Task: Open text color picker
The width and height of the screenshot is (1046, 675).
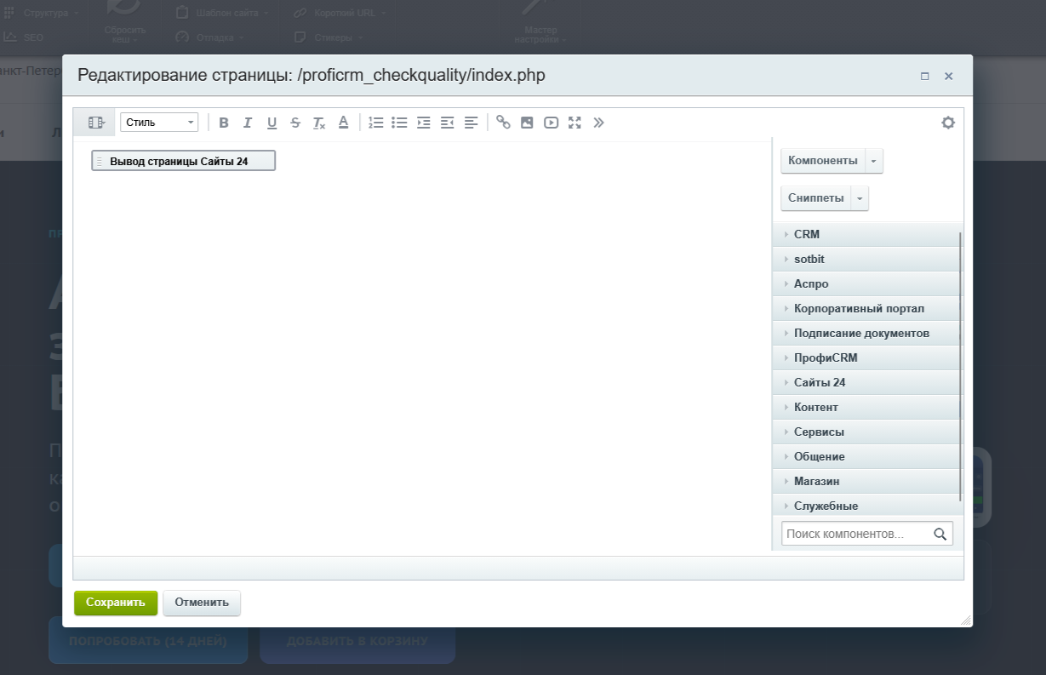Action: (x=343, y=123)
